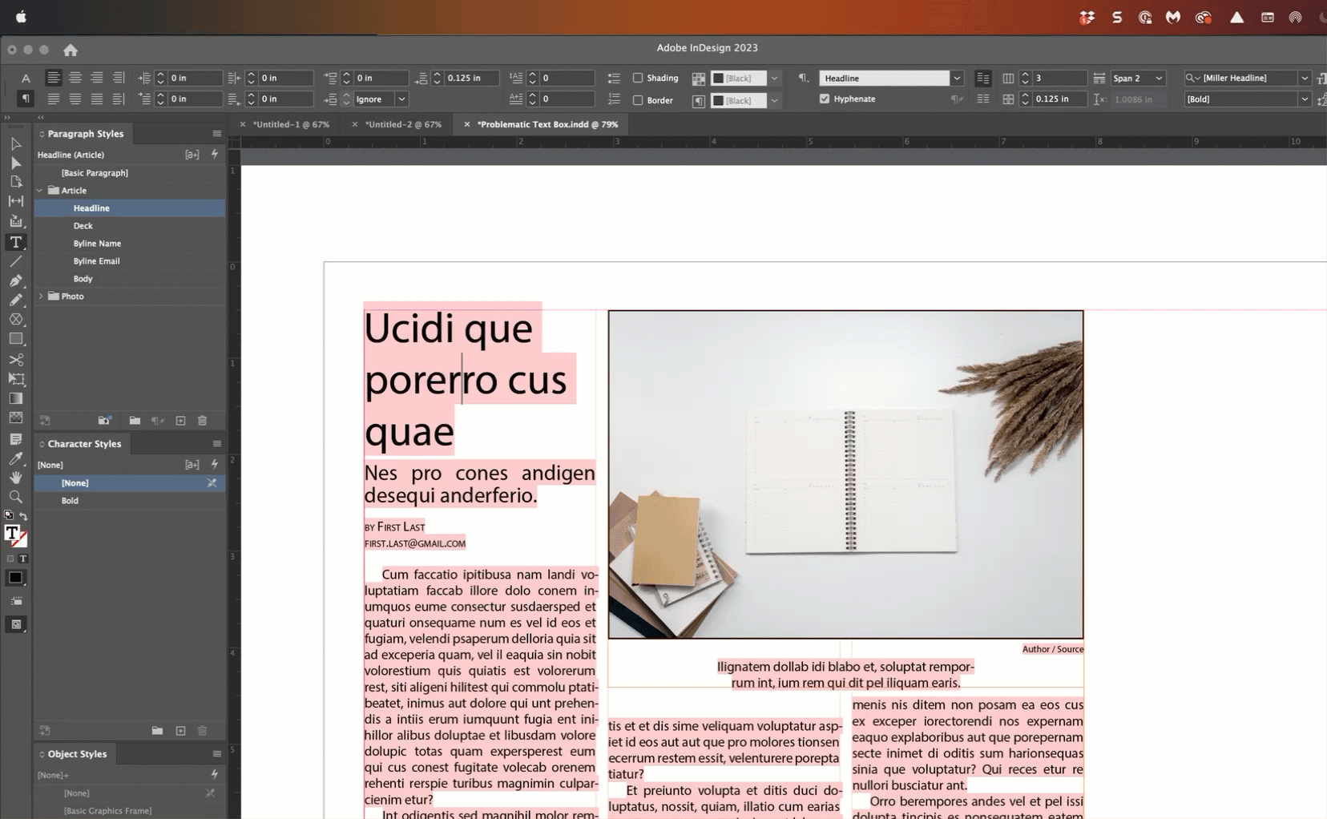Select the Gradient Feather tool
This screenshot has height=819, width=1327.
(x=15, y=418)
